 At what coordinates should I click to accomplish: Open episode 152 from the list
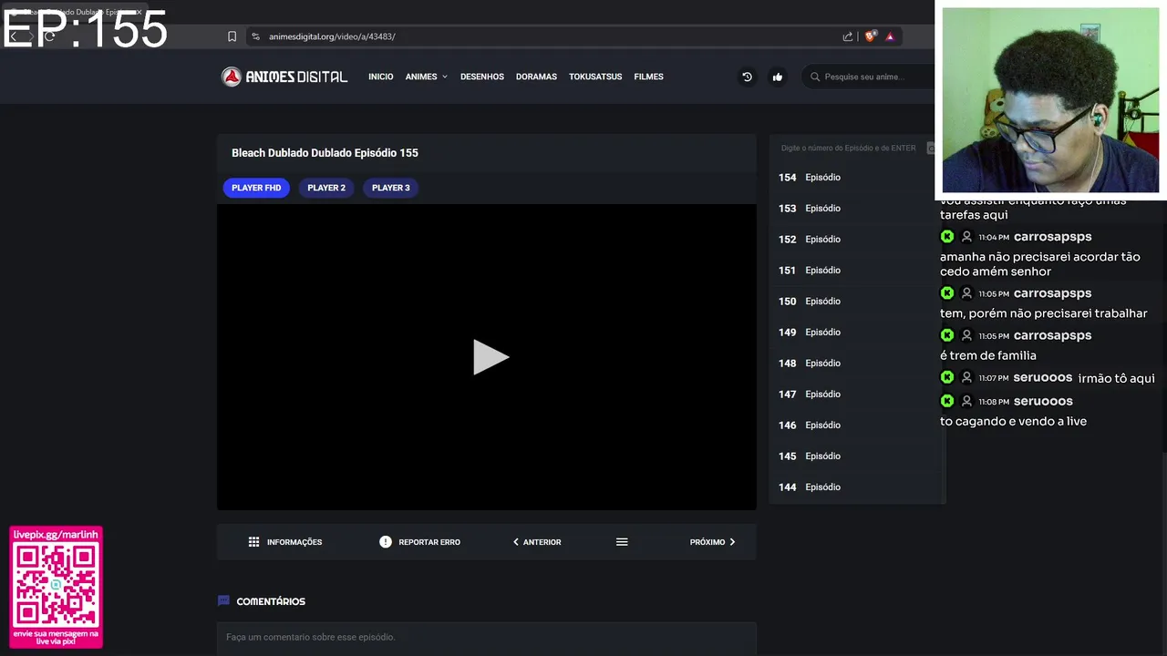click(x=855, y=240)
